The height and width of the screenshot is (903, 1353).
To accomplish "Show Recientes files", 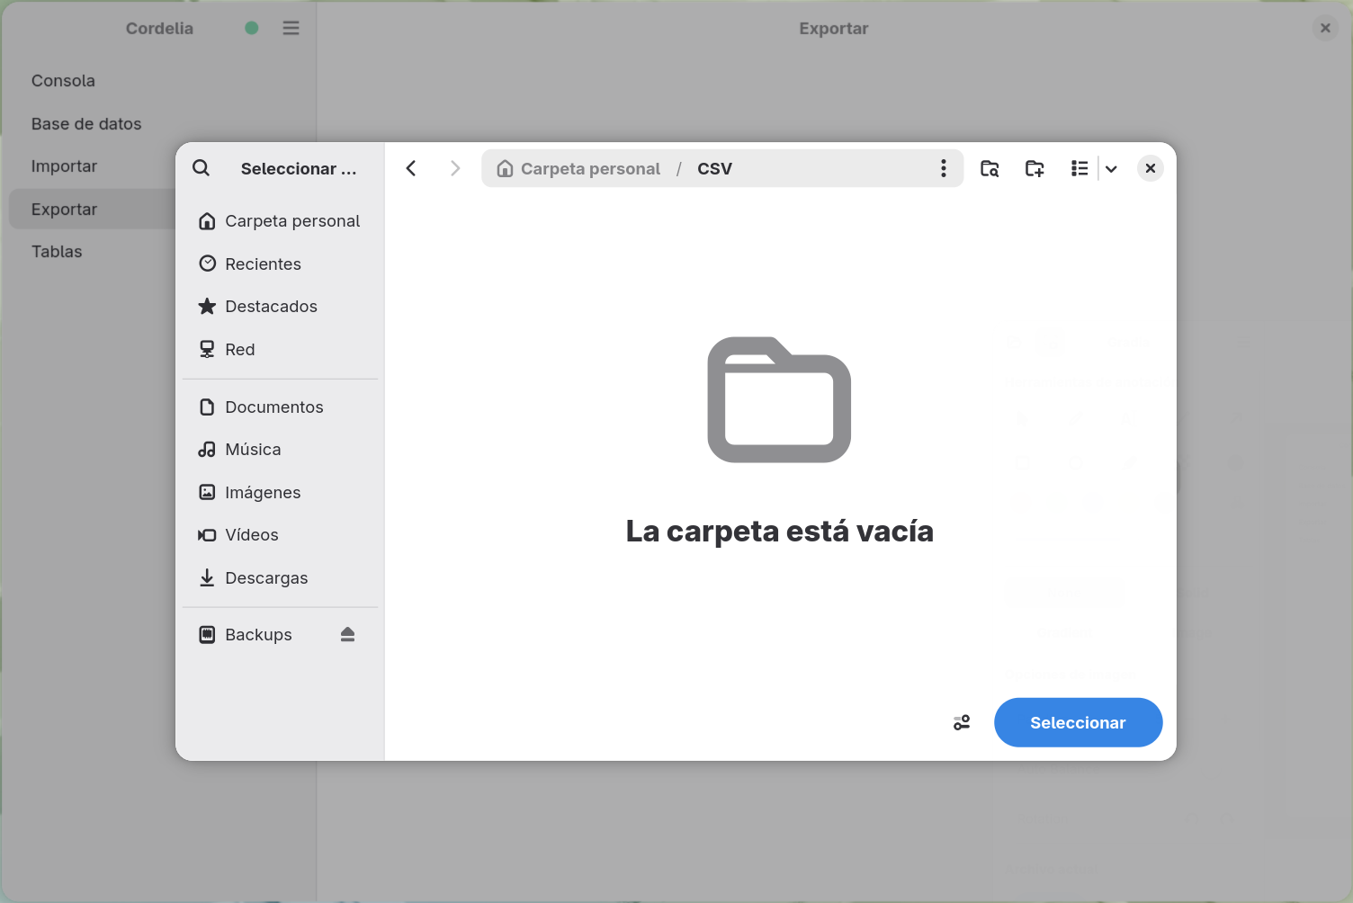I will point(281,264).
